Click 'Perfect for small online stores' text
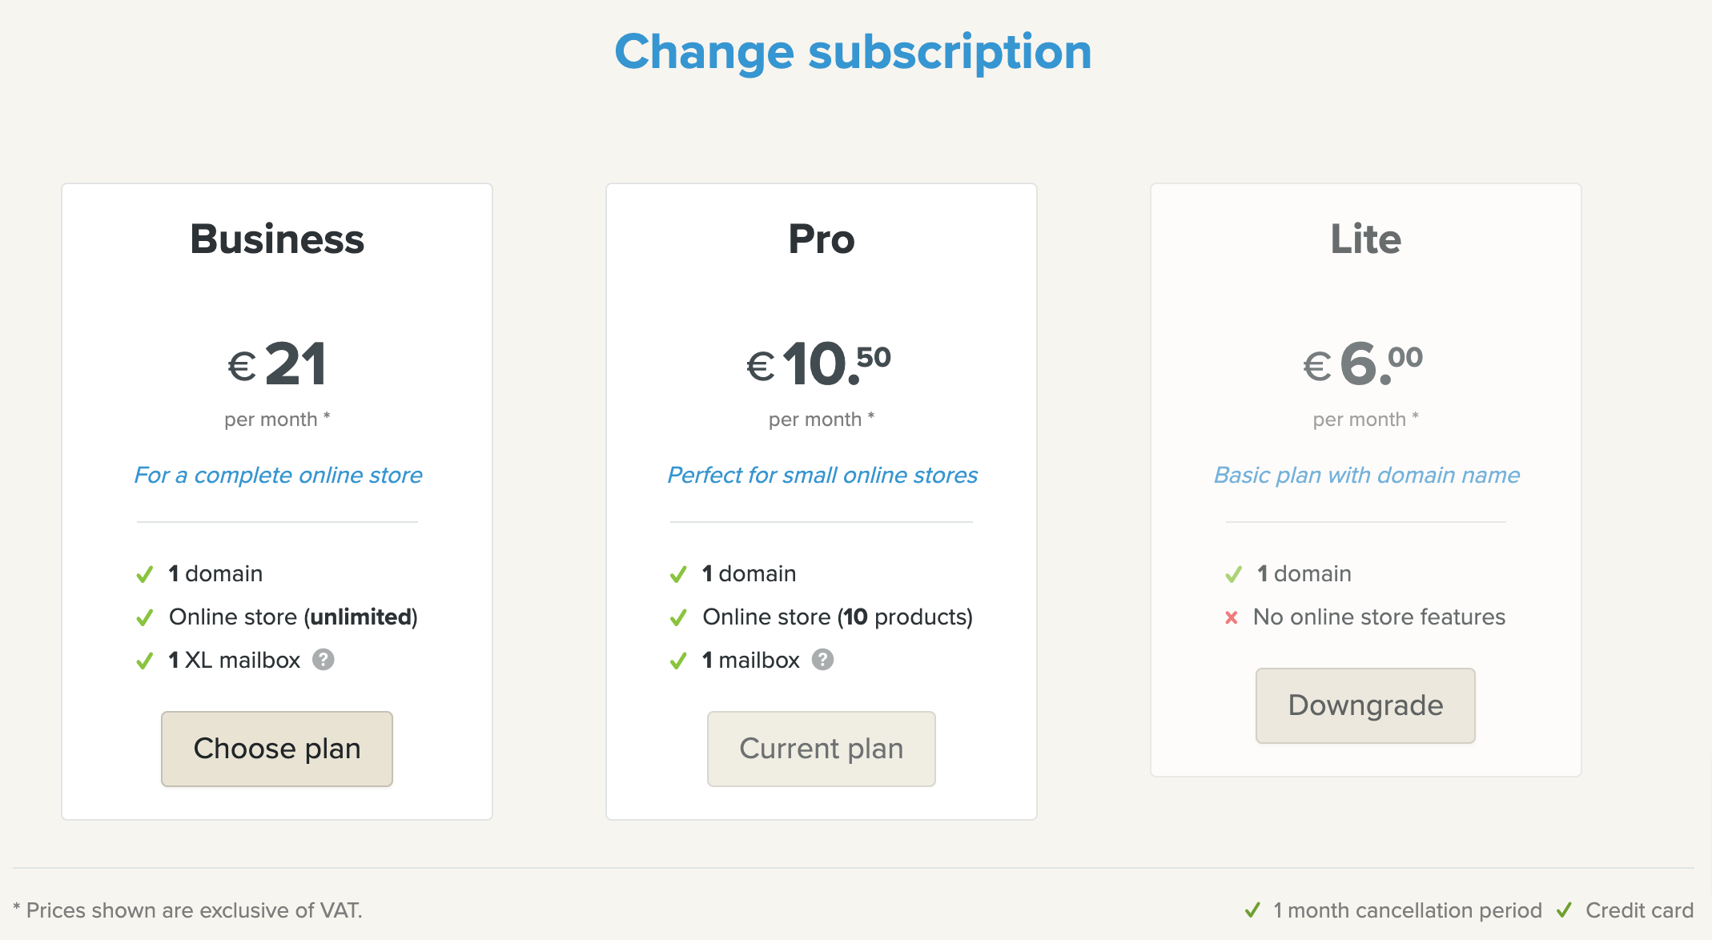The height and width of the screenshot is (940, 1712). click(822, 475)
